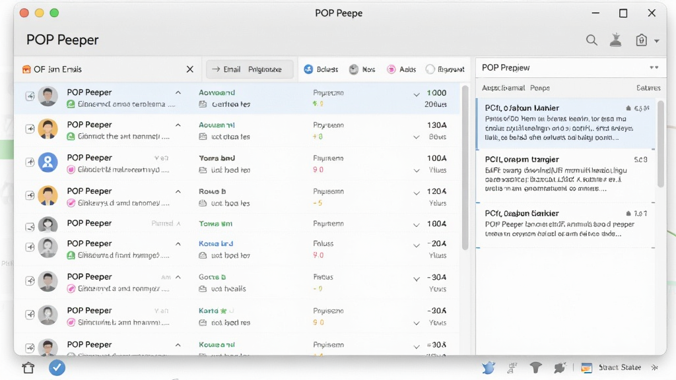The image size is (676, 380).
Task: Click the card icon beside Stract Statee
Action: click(x=586, y=367)
